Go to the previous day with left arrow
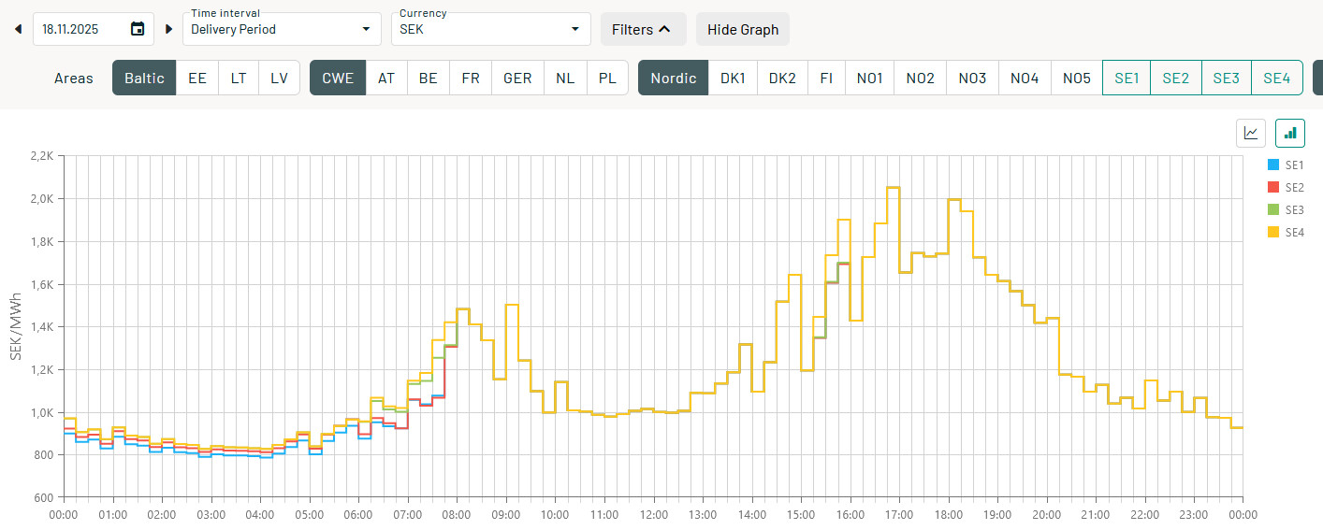This screenshot has width=1323, height=530. click(x=17, y=29)
